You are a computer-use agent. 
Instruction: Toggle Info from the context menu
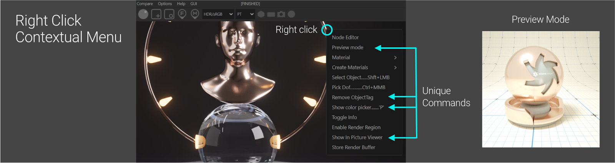coord(344,117)
